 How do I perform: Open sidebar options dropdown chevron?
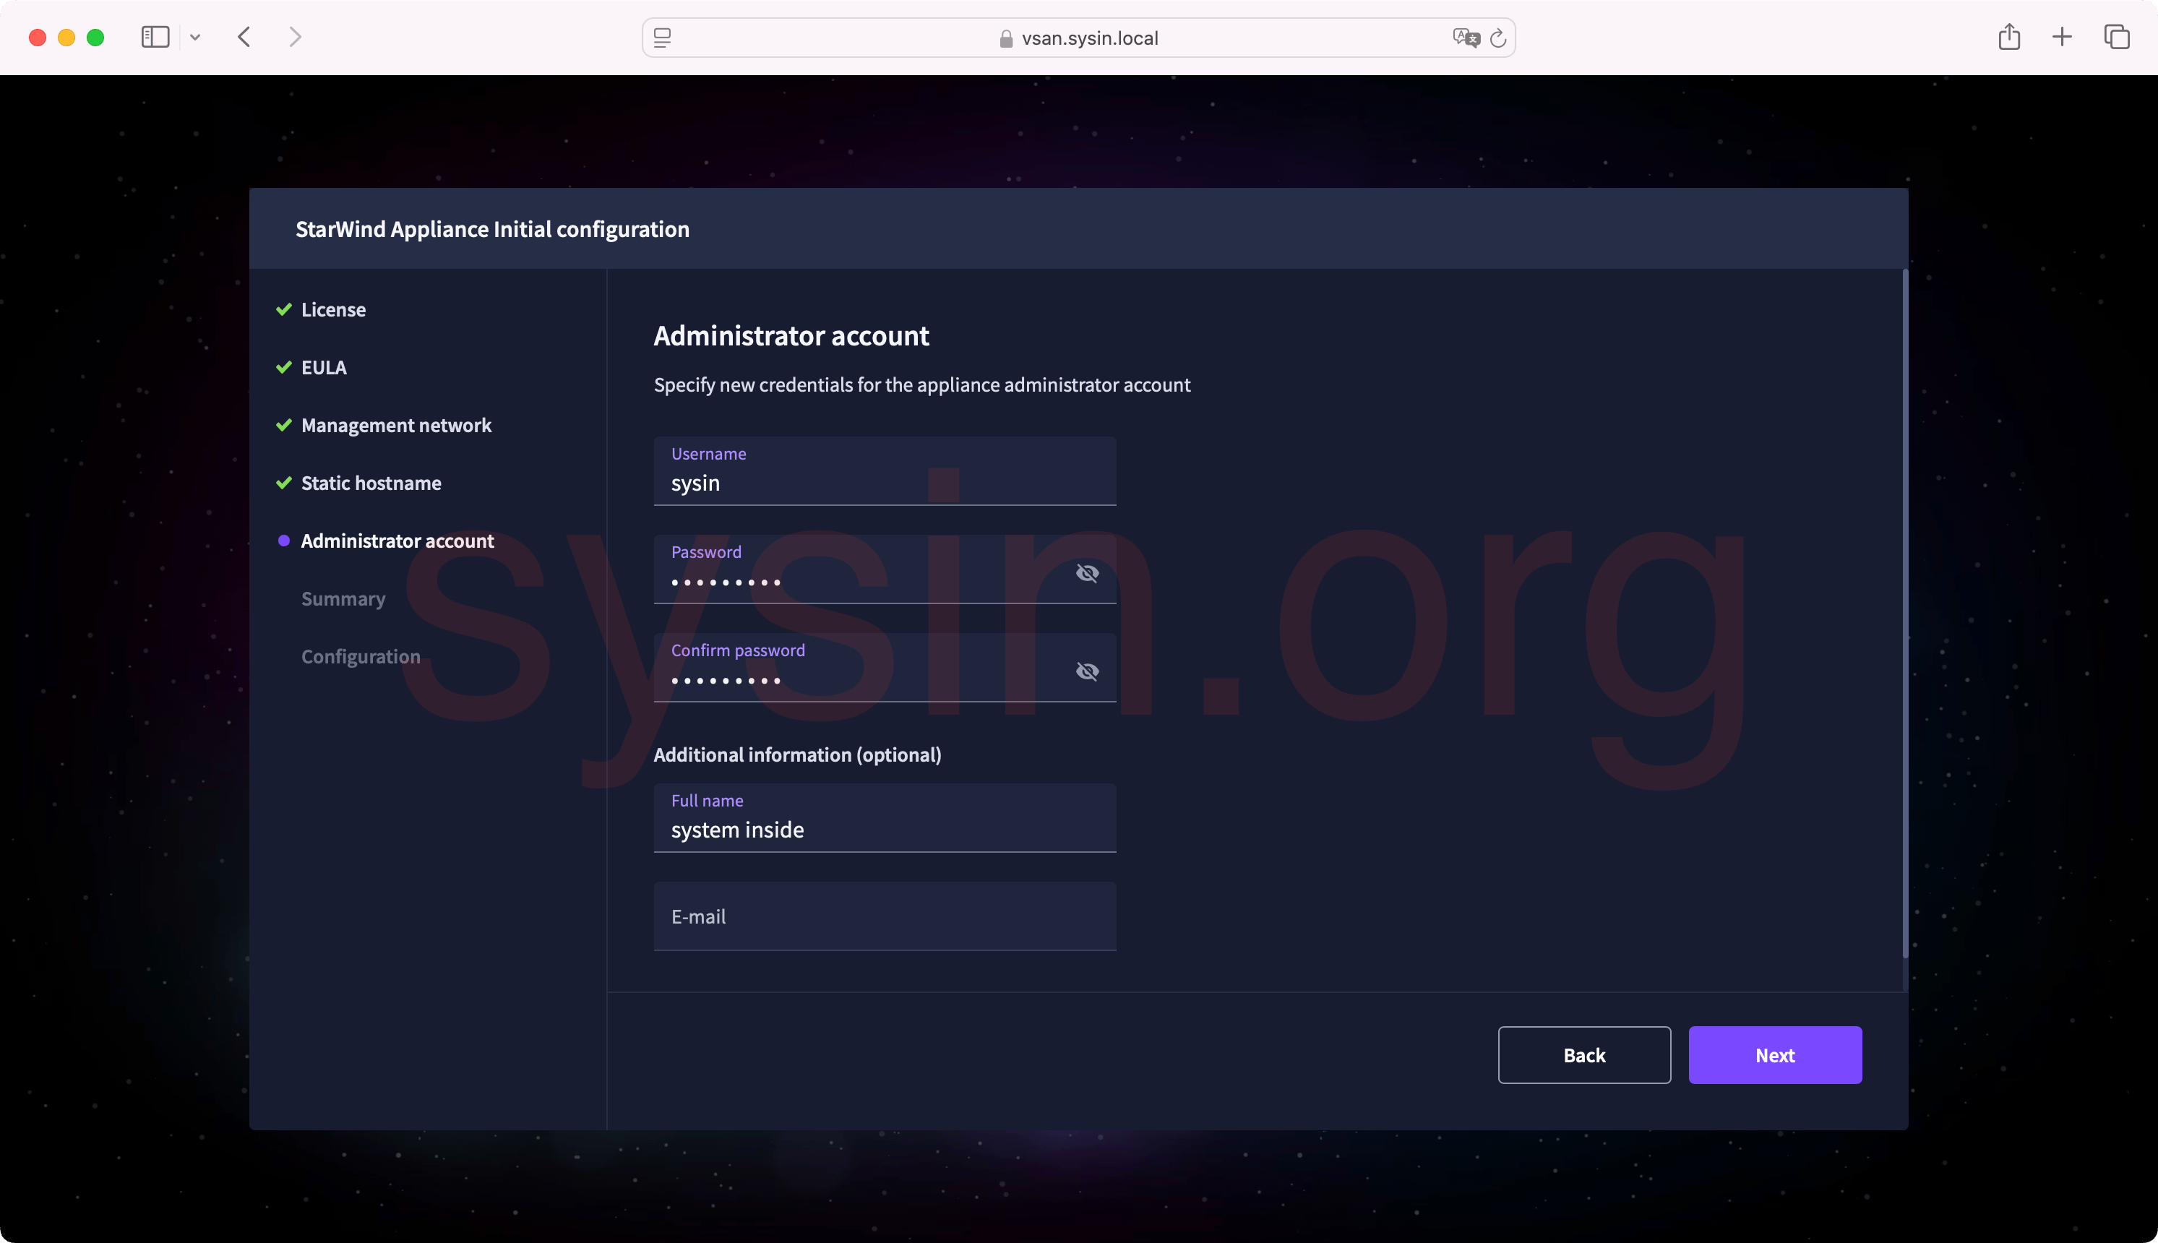(195, 38)
